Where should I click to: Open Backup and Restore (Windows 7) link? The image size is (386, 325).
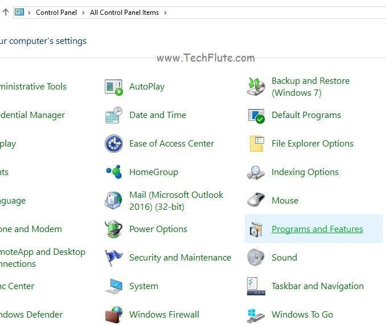click(x=310, y=87)
